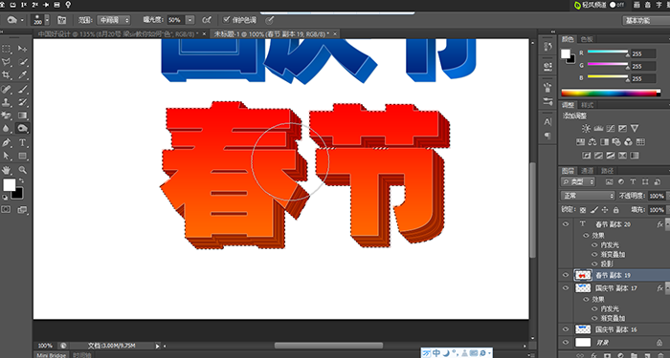Image resolution: width=670 pixels, height=358 pixels.
Task: Open the layer filter 类型 dropdown
Action: click(578, 182)
